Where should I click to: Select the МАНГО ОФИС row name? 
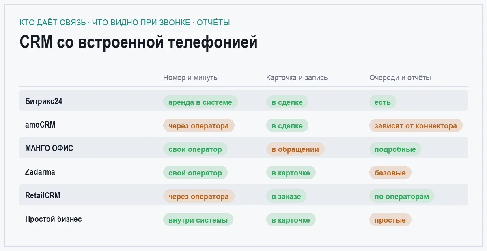[49, 148]
